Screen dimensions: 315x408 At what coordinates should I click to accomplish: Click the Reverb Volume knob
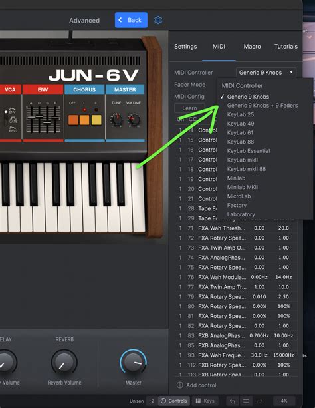(x=64, y=363)
